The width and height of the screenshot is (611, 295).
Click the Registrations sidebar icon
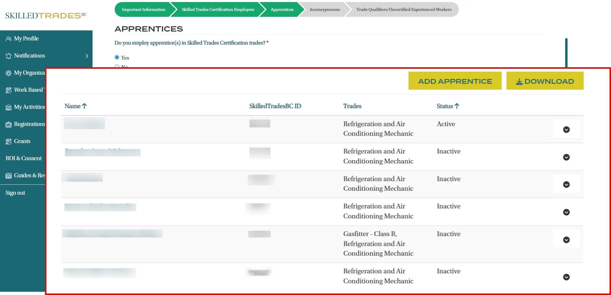click(x=9, y=124)
